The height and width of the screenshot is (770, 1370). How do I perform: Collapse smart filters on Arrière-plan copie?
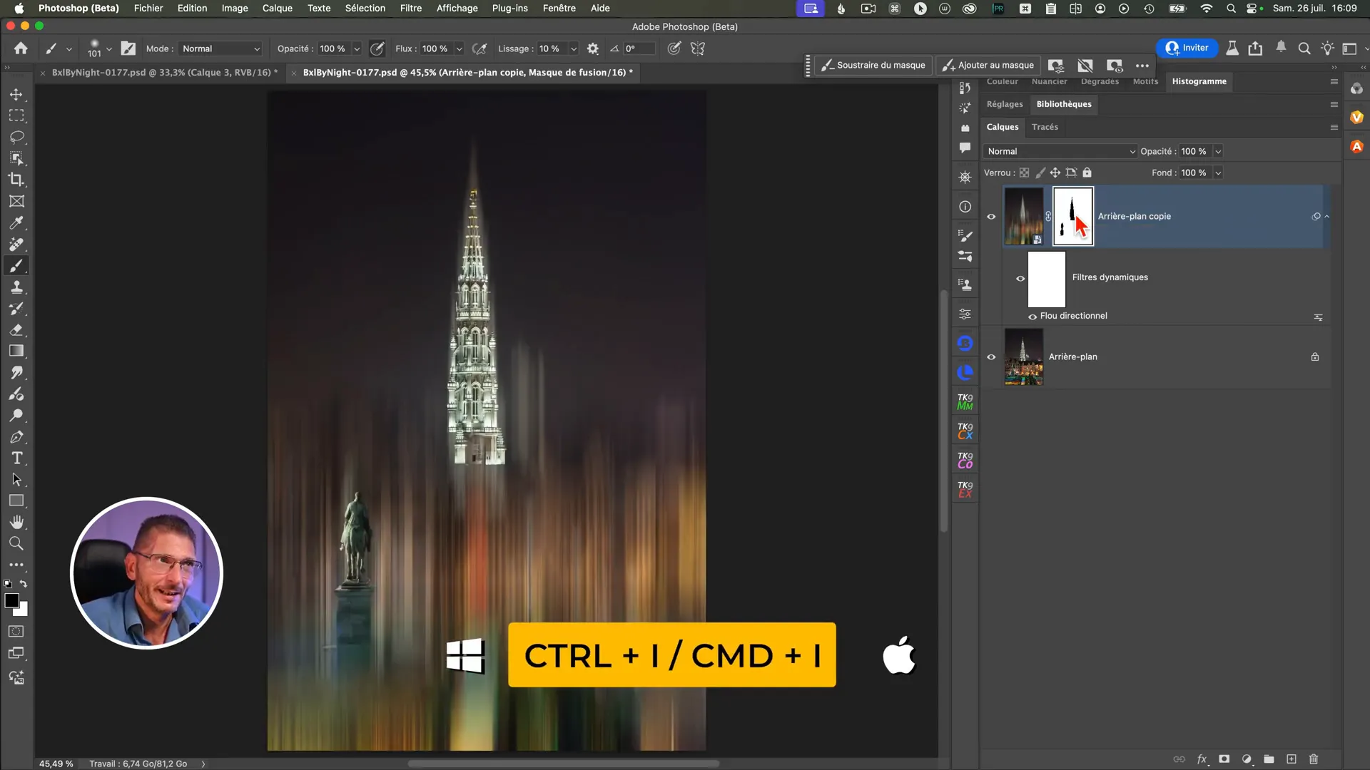click(1327, 216)
